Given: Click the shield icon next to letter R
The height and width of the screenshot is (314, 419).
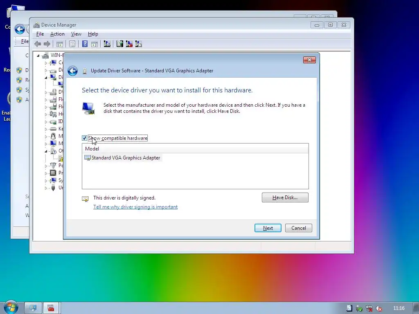Looking at the screenshot, I should coord(19,80).
